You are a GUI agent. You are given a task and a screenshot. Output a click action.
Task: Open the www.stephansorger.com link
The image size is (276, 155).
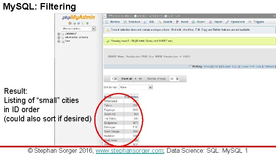pos(130,151)
